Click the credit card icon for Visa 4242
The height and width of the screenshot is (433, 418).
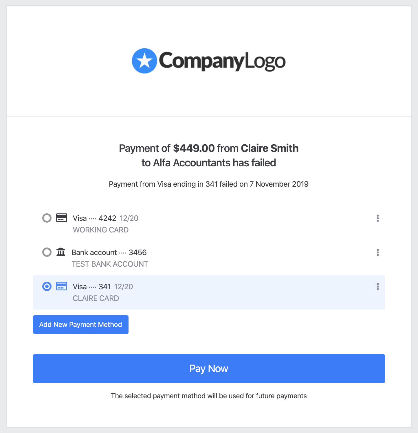coord(61,218)
